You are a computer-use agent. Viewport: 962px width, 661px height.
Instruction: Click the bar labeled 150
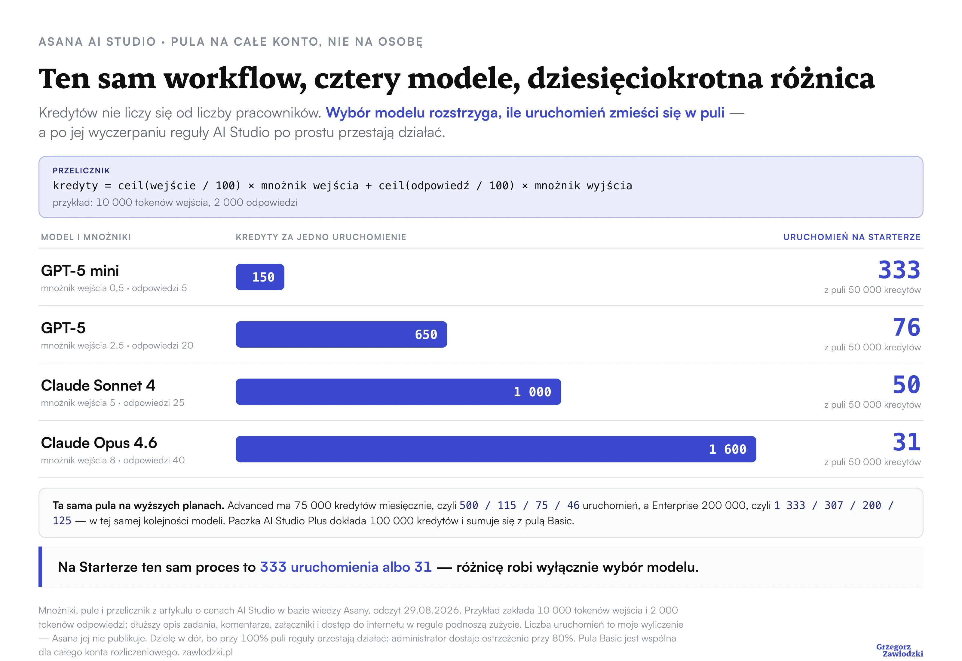[x=260, y=277]
